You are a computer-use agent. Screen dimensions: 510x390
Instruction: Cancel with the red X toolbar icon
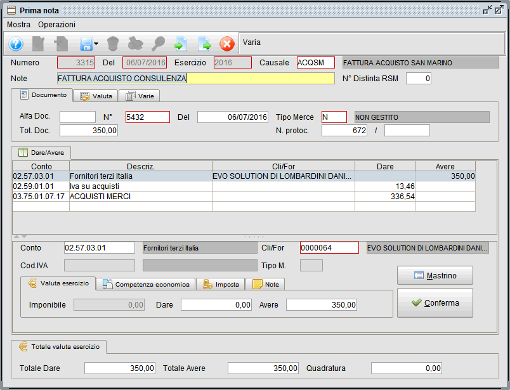click(x=227, y=43)
